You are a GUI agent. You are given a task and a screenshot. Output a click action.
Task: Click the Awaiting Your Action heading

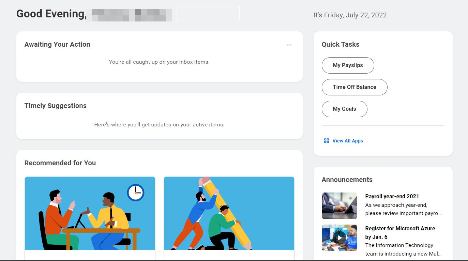coord(57,44)
